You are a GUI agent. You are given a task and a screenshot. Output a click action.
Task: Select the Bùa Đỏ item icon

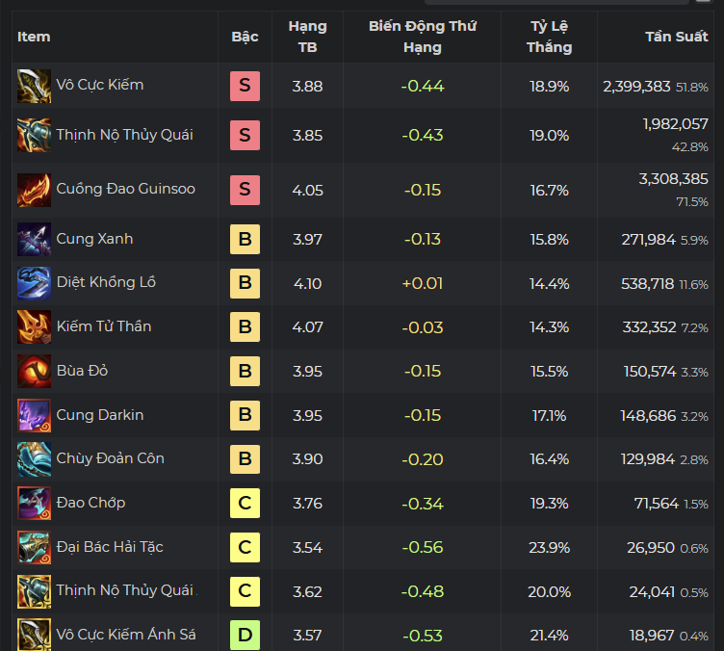(34, 371)
